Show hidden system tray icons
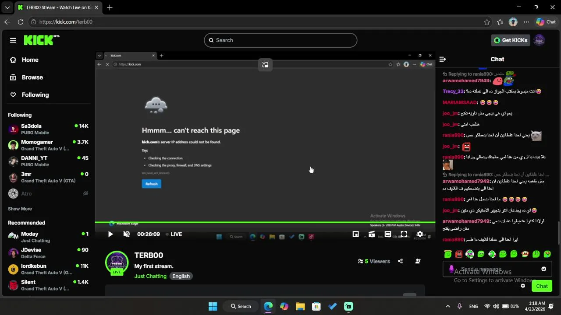 (447, 306)
